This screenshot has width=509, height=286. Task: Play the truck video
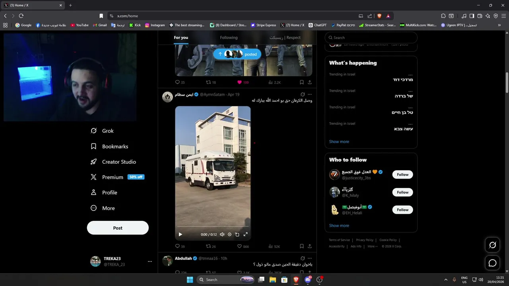click(x=180, y=234)
